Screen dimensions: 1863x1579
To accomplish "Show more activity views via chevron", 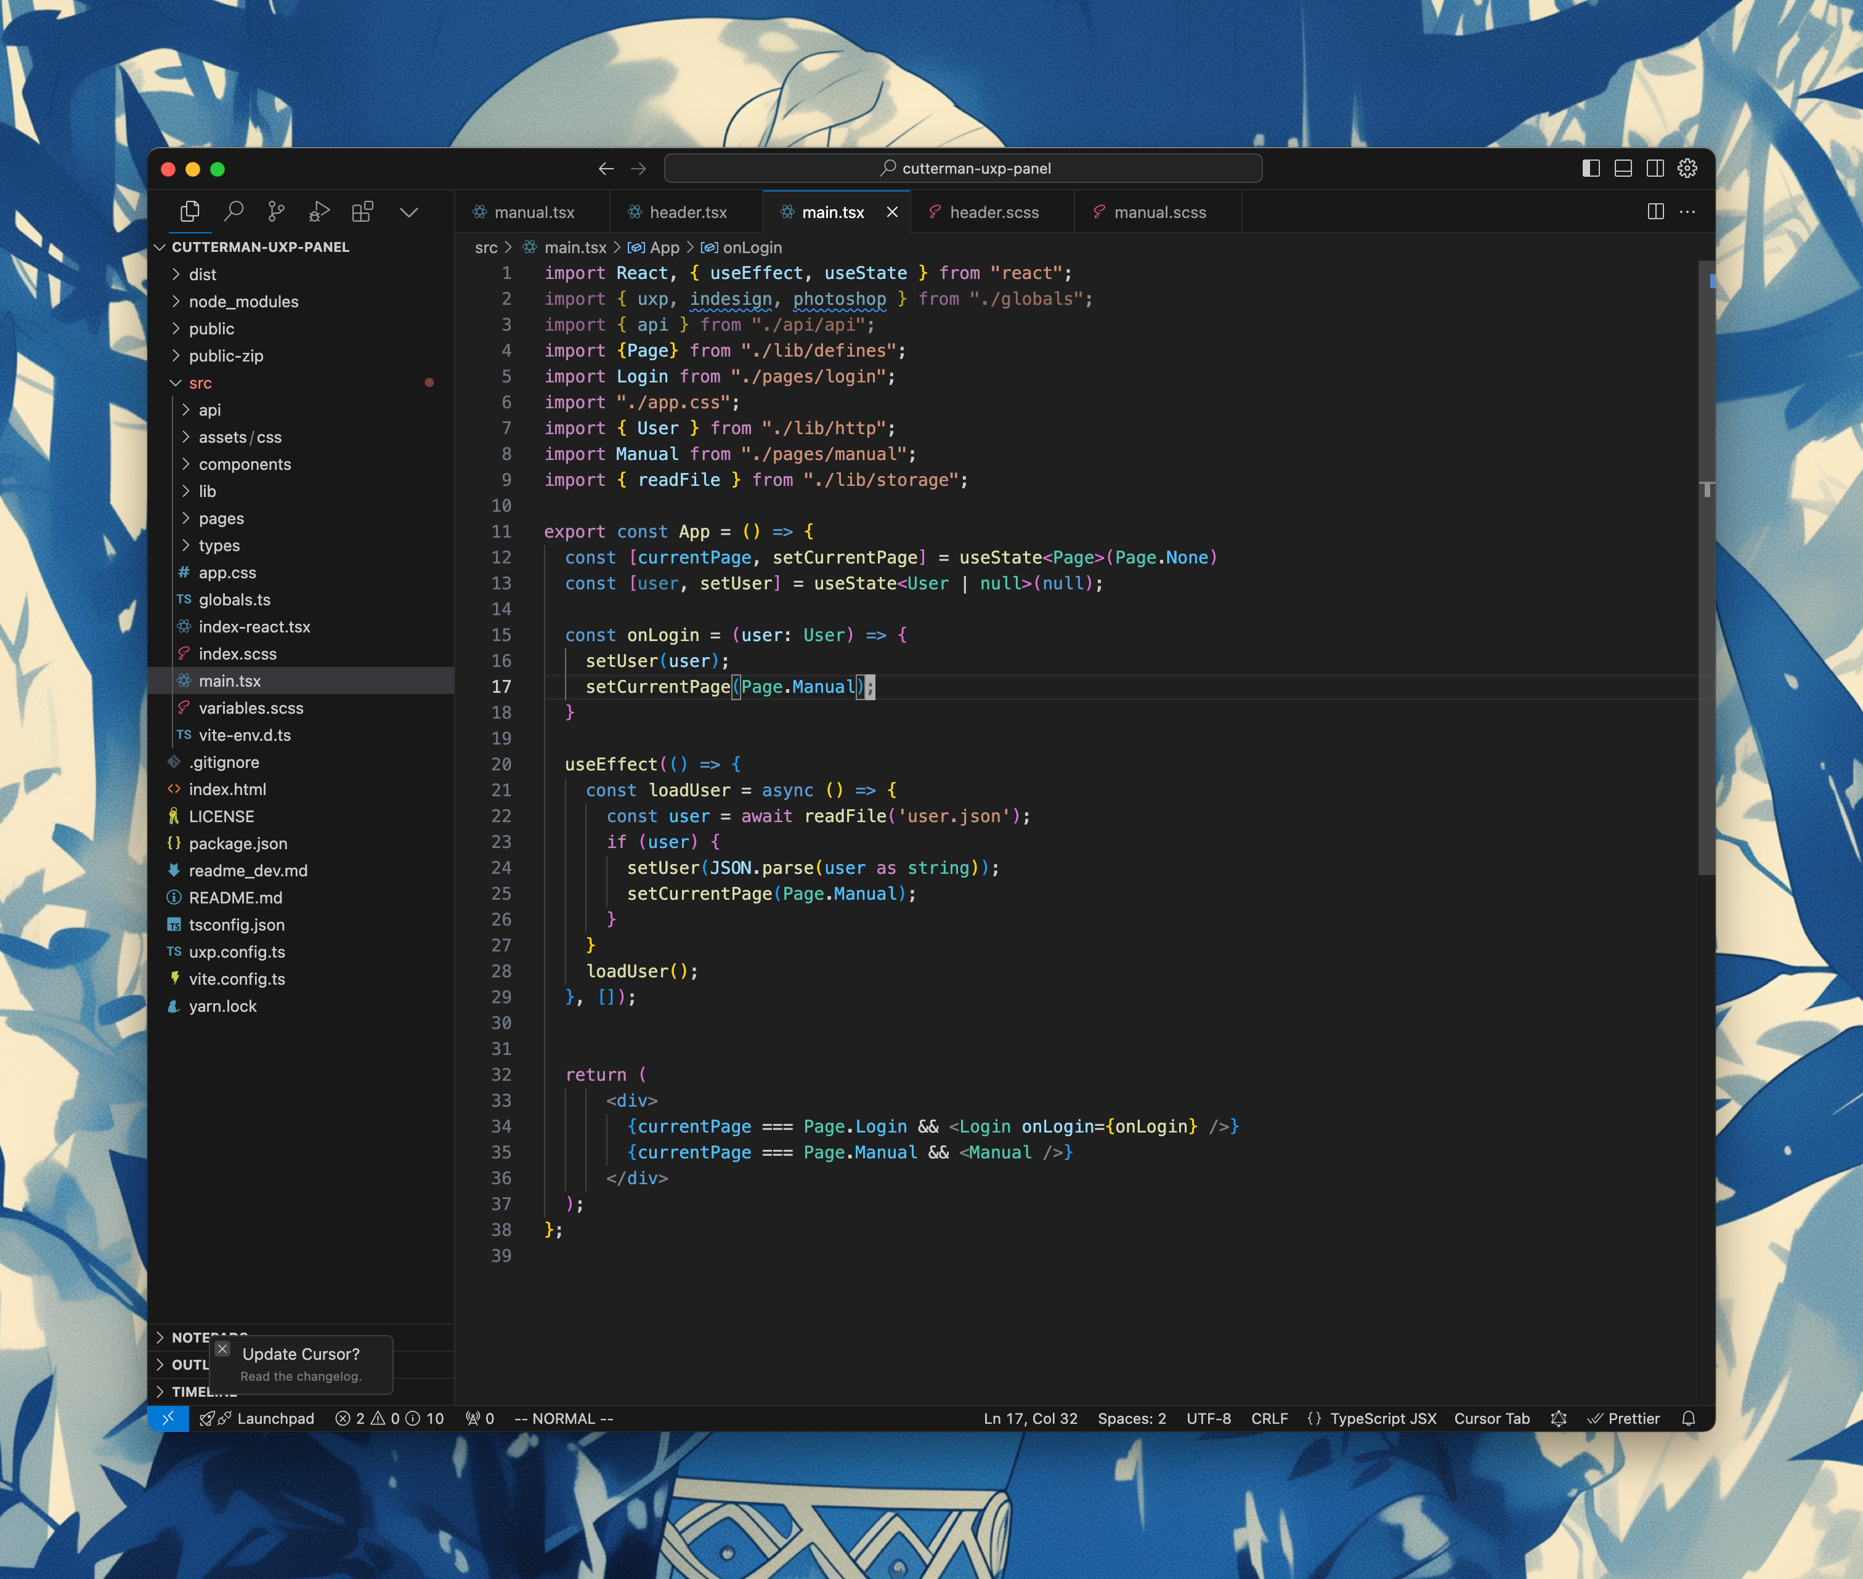I will click(409, 212).
